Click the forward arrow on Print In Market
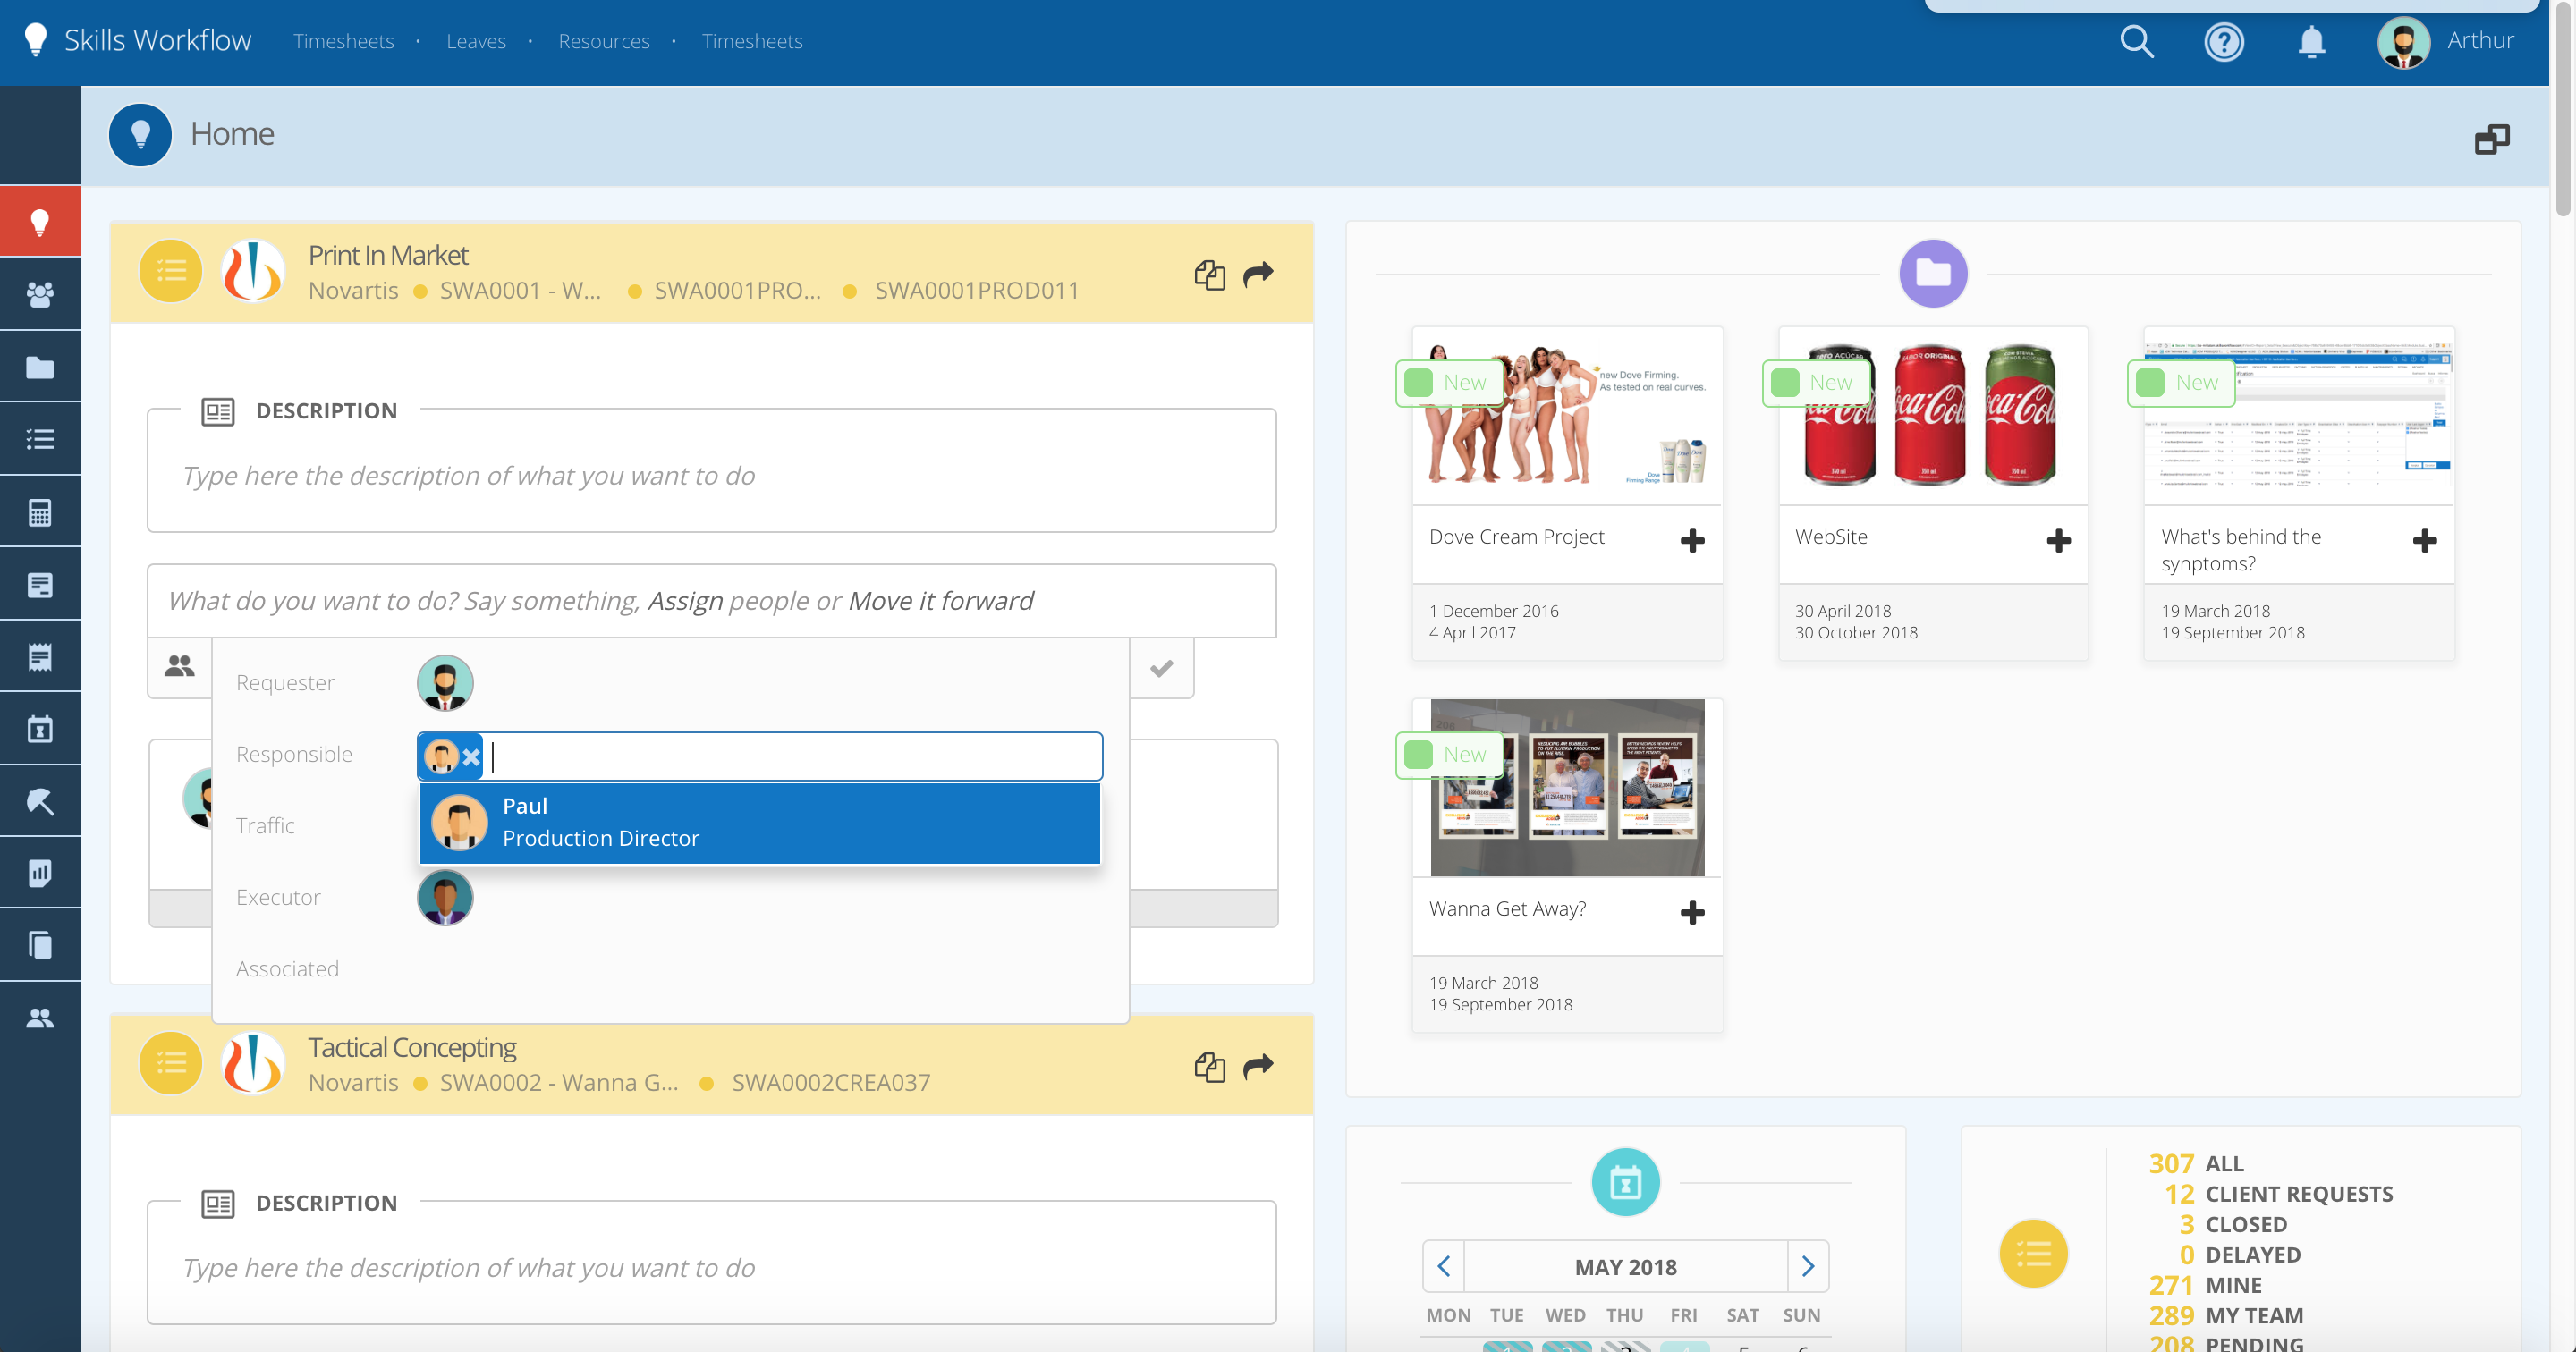 (1257, 273)
